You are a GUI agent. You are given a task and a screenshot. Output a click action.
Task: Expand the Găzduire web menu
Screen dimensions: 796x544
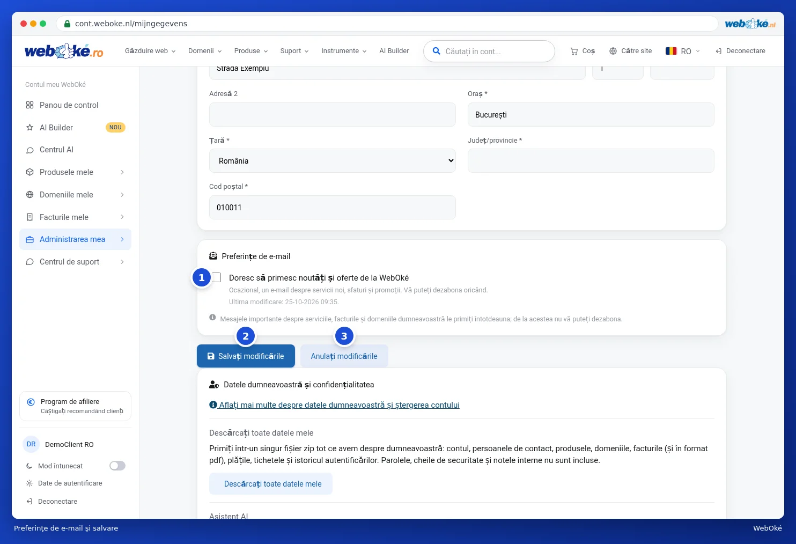coord(150,51)
